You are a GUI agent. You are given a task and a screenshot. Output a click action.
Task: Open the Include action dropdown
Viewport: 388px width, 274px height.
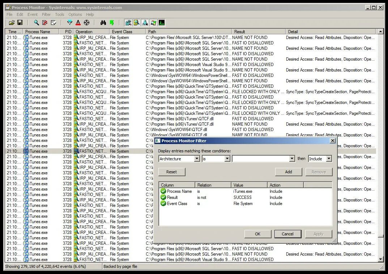click(329, 158)
